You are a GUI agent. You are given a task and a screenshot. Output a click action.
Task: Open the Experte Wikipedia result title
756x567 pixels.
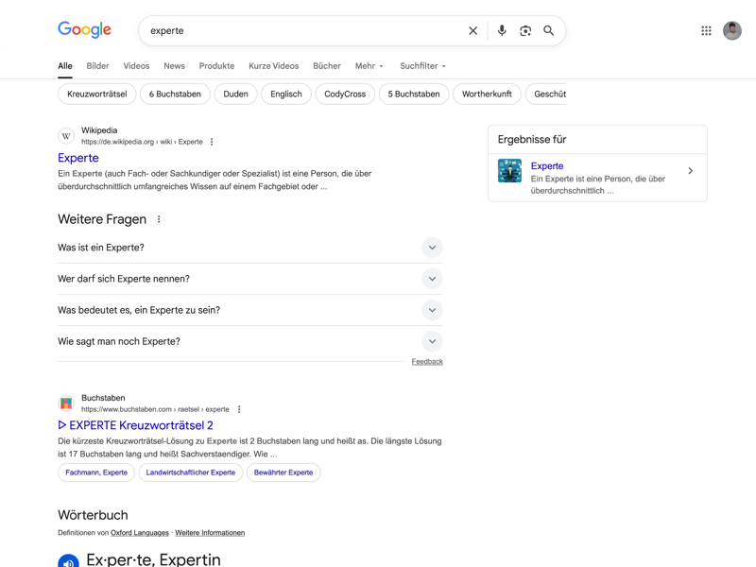(x=78, y=158)
